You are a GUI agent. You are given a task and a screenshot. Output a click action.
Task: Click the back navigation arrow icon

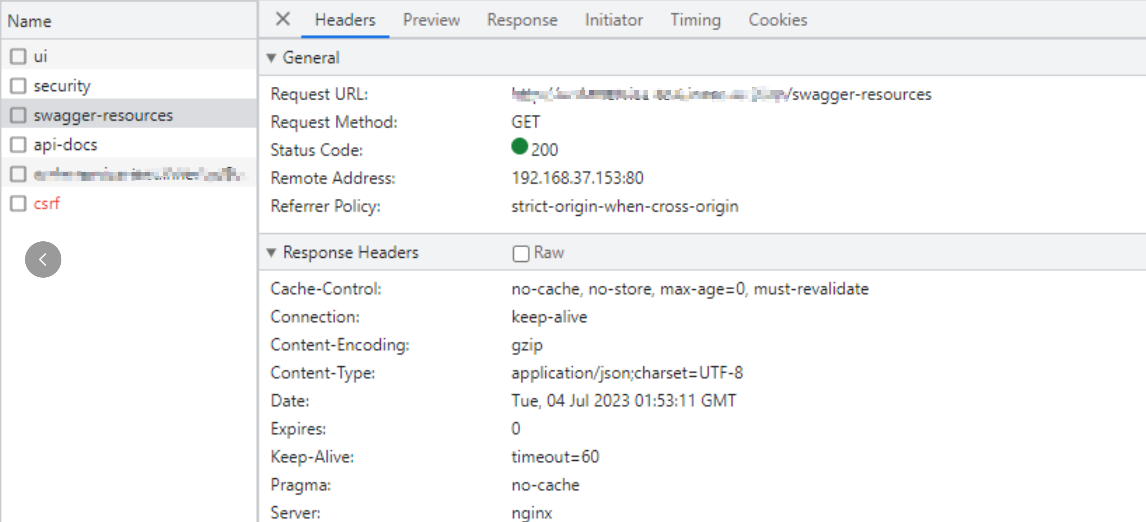(x=43, y=258)
